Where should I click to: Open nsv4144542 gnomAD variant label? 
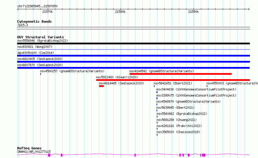(x=161, y=71)
